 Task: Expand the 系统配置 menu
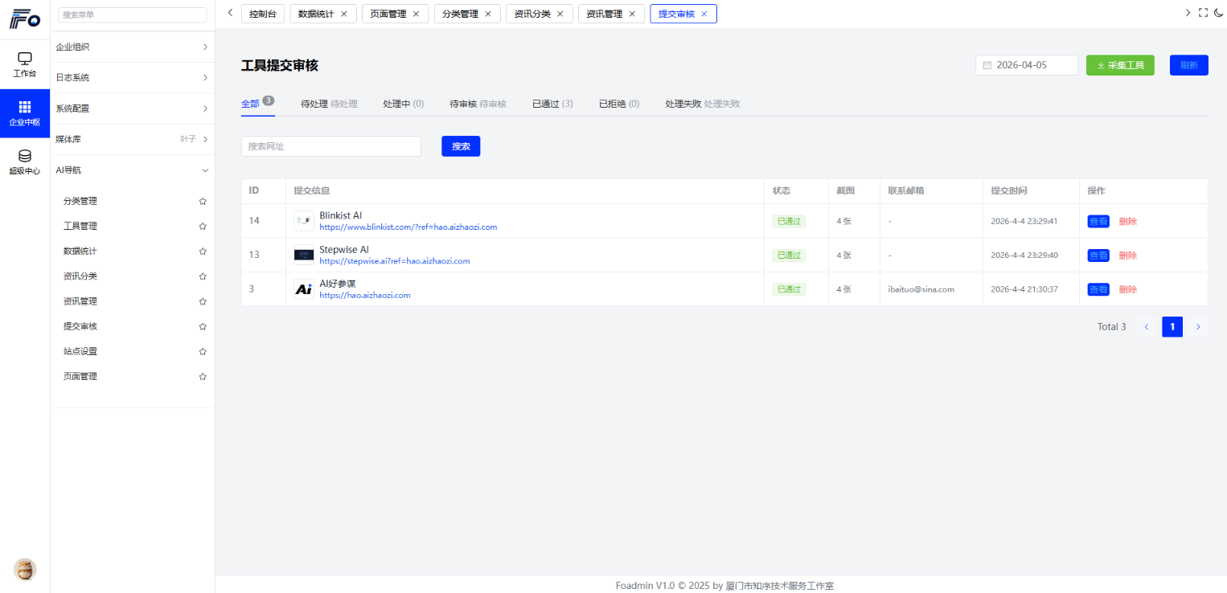[x=133, y=108]
